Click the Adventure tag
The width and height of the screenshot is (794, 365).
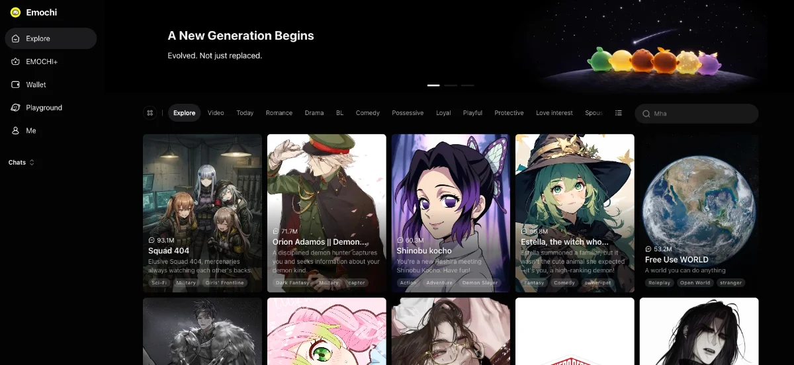click(x=439, y=282)
